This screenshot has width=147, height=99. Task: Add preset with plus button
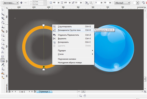pos(21,3)
